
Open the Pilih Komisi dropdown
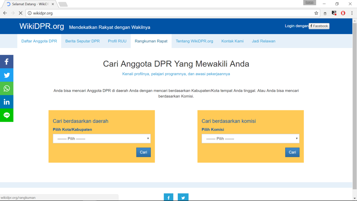click(x=250, y=138)
